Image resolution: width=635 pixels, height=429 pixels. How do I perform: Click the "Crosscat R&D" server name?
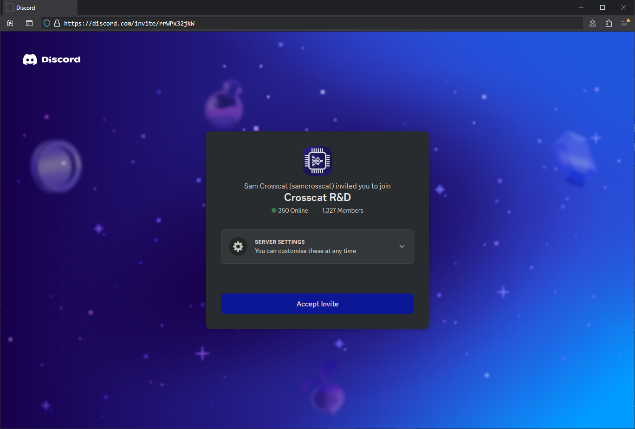(x=317, y=197)
